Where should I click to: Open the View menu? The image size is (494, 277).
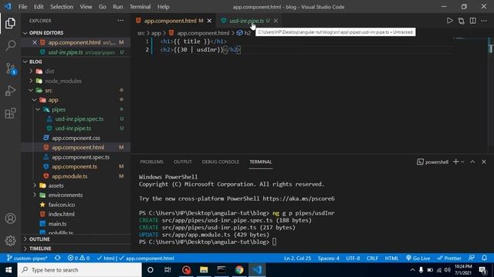86,7
